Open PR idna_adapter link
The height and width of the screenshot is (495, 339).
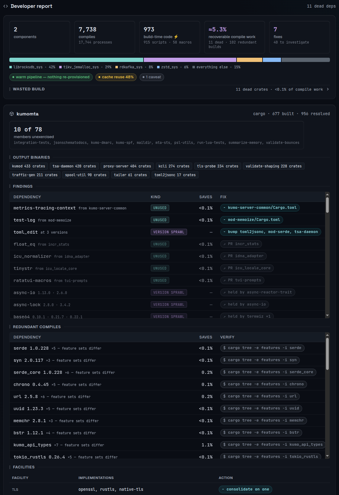(x=244, y=256)
